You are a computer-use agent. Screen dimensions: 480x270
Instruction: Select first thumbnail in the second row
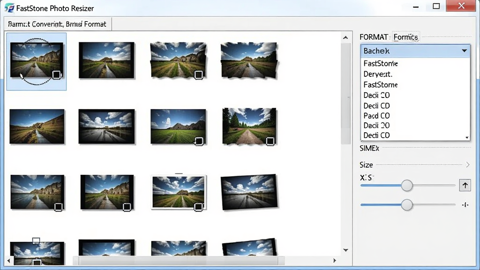(x=37, y=127)
